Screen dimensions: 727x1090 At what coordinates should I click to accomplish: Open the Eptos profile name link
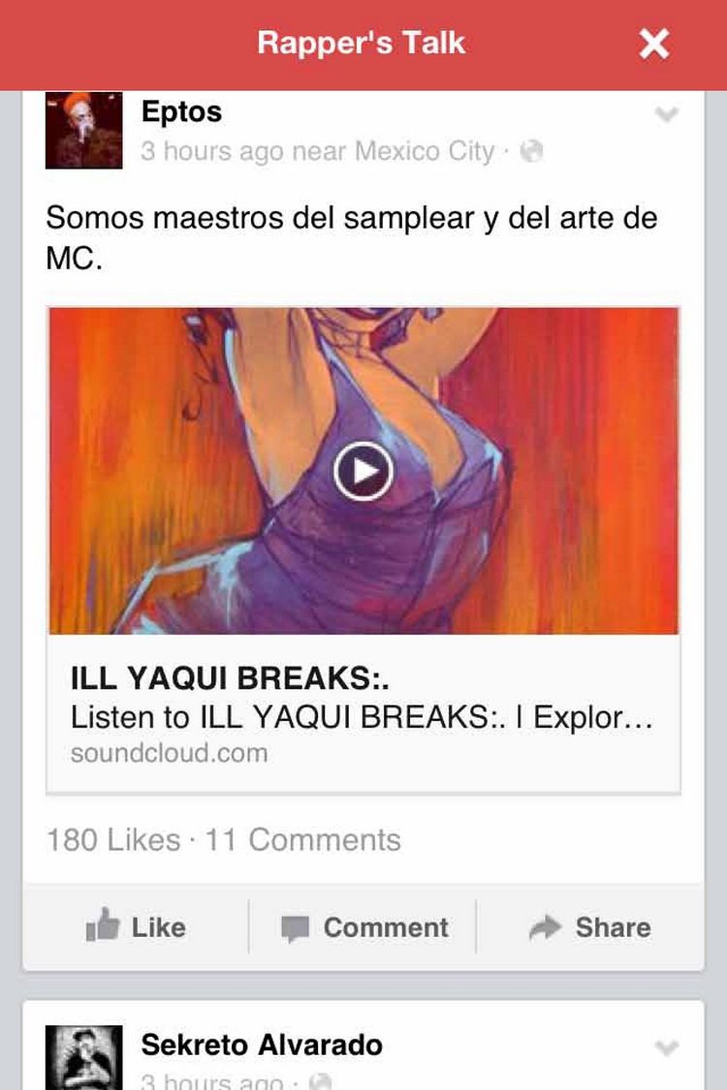[181, 112]
